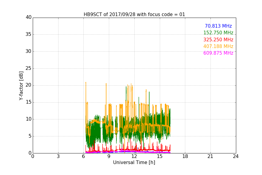Click the x-axis tick label 21
This screenshot has width=262, height=175.
click(210, 156)
